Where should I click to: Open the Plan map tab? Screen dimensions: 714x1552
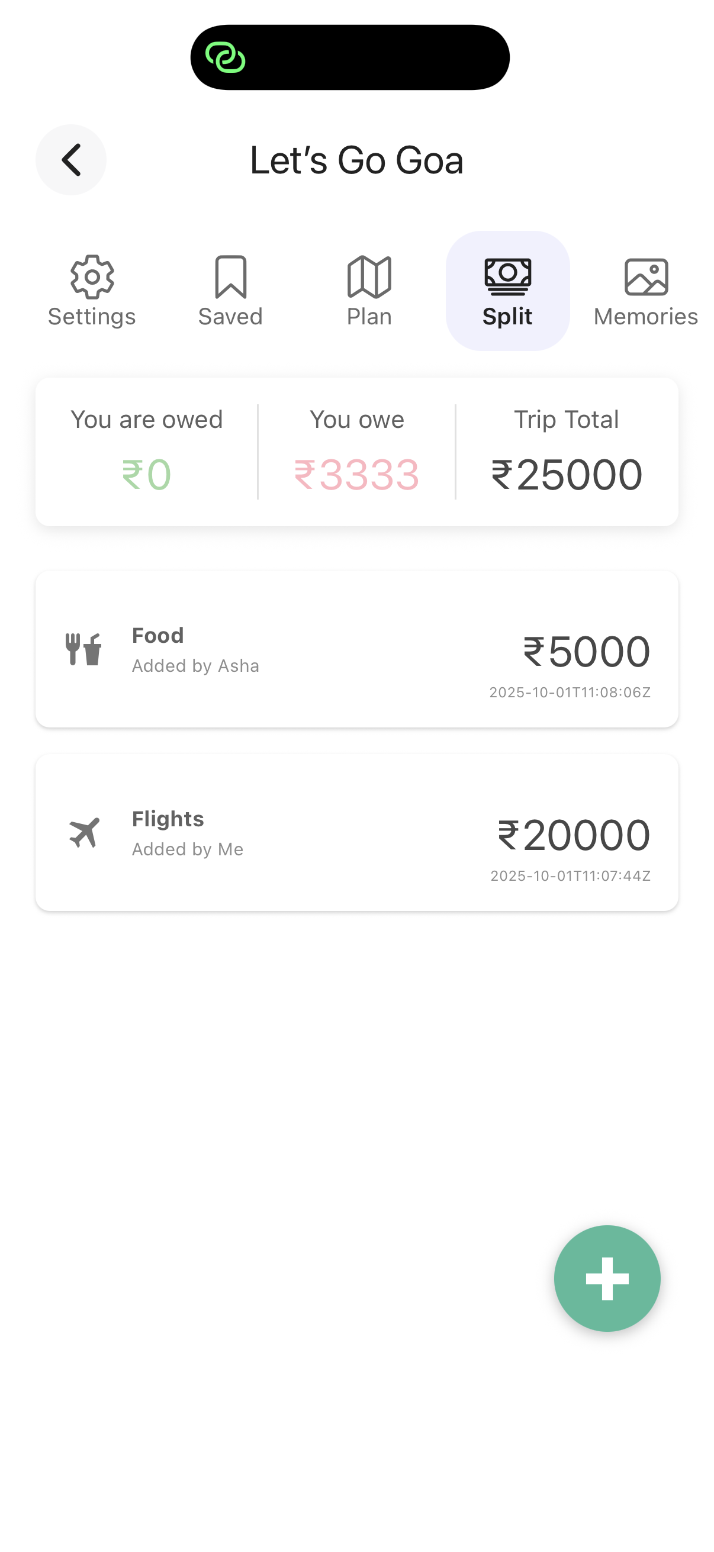[x=369, y=277]
